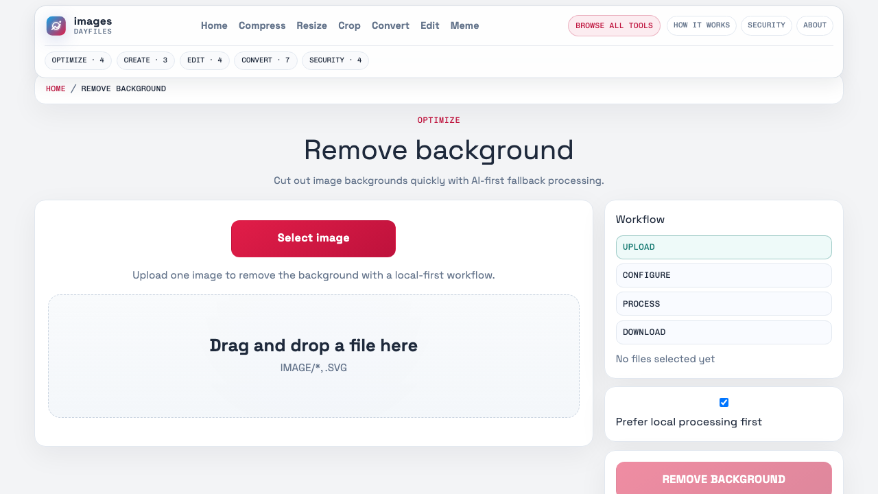Filter tools by the OPTIMIZE category chip
Viewport: 878px width, 494px height.
pos(78,60)
